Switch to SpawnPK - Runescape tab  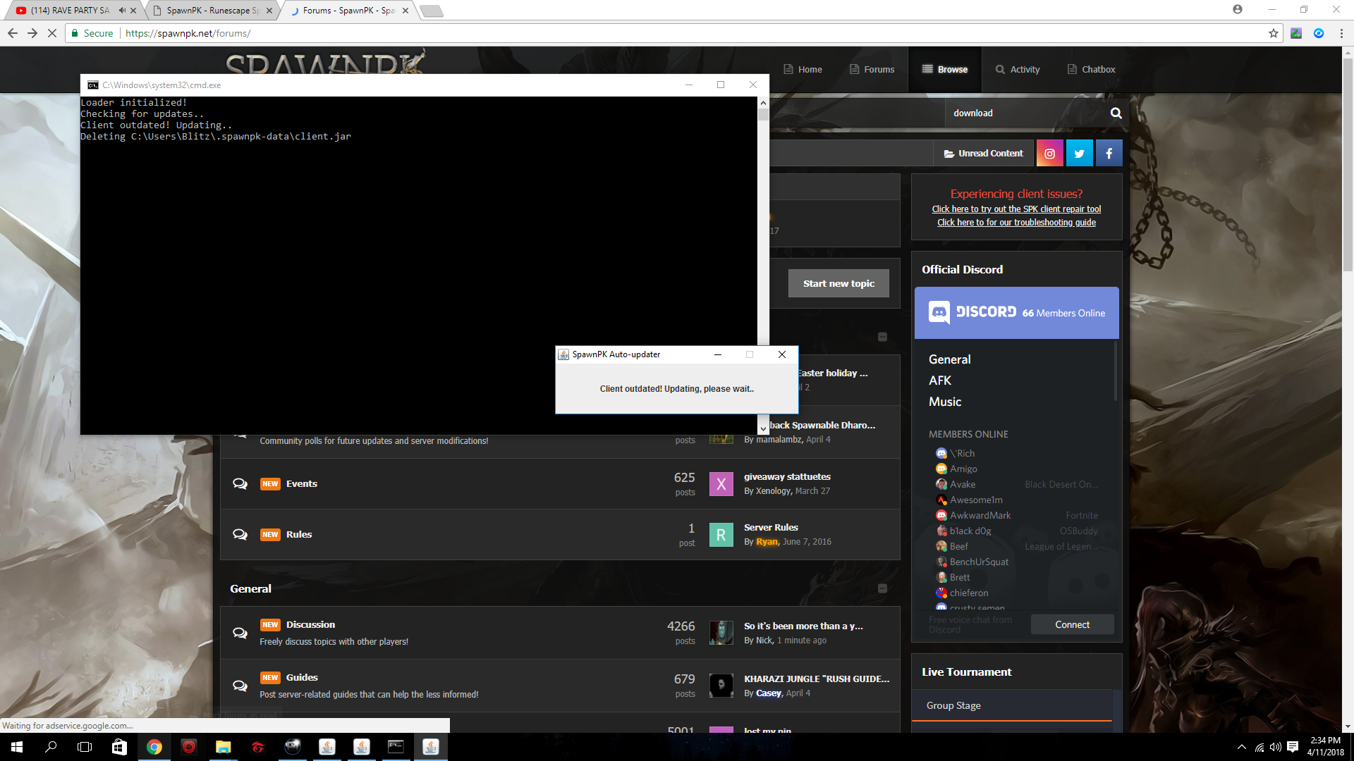point(212,11)
